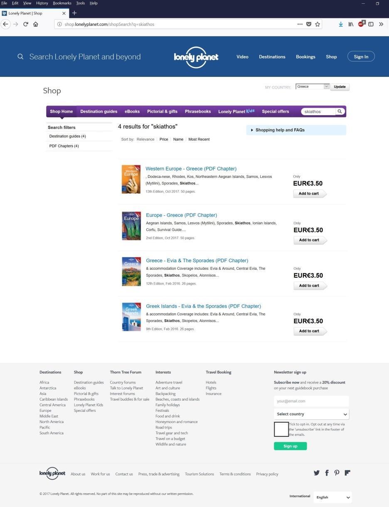Click the newsletter email input field
The height and width of the screenshot is (507, 389).
311,401
